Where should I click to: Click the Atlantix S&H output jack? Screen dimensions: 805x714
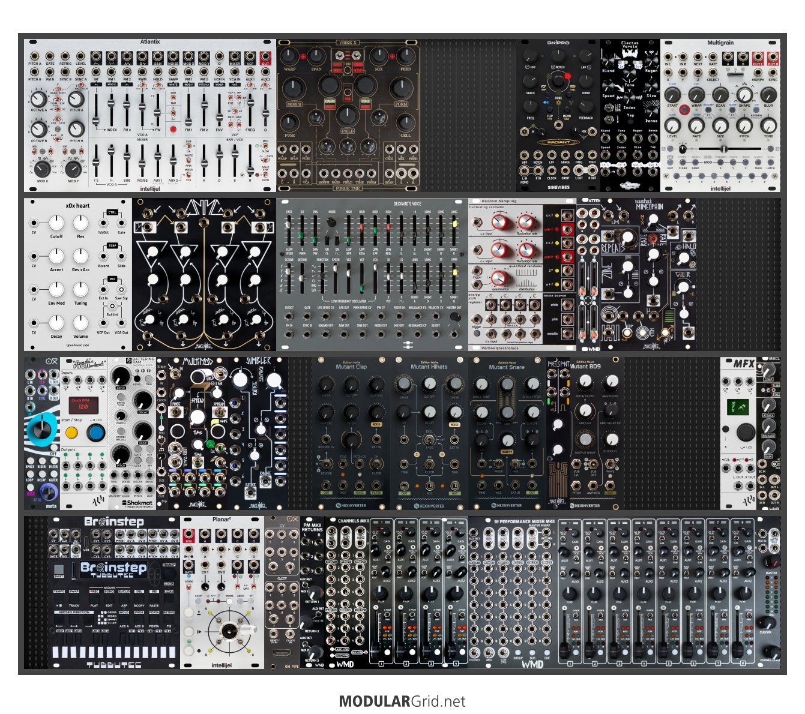[158, 57]
